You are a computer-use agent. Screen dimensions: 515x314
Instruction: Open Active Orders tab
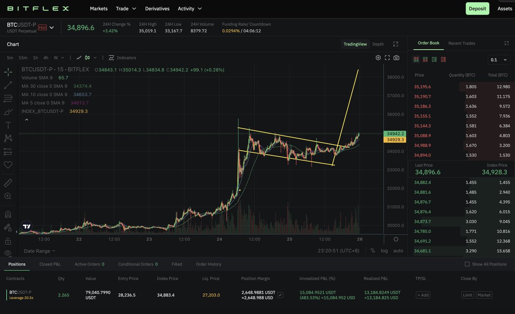89,264
